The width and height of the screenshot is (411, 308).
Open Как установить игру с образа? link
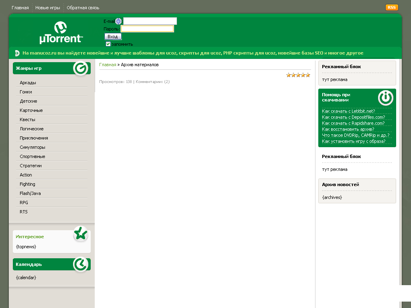[x=354, y=141]
